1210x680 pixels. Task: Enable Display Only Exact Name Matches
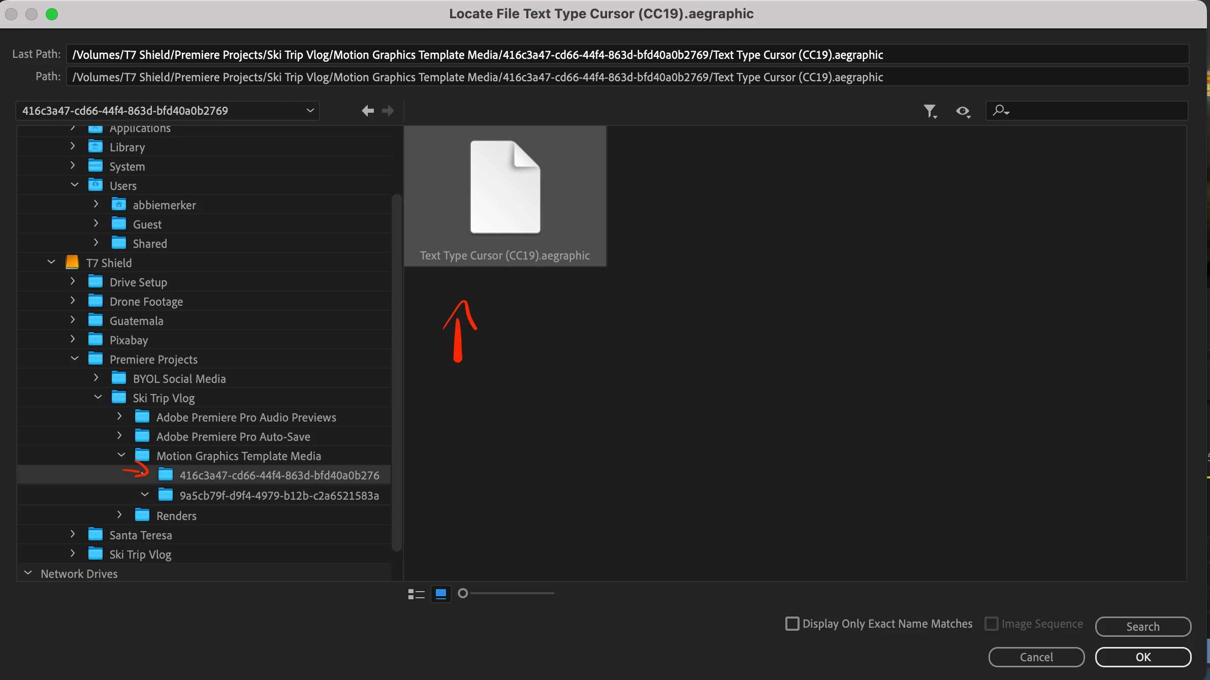(x=792, y=624)
